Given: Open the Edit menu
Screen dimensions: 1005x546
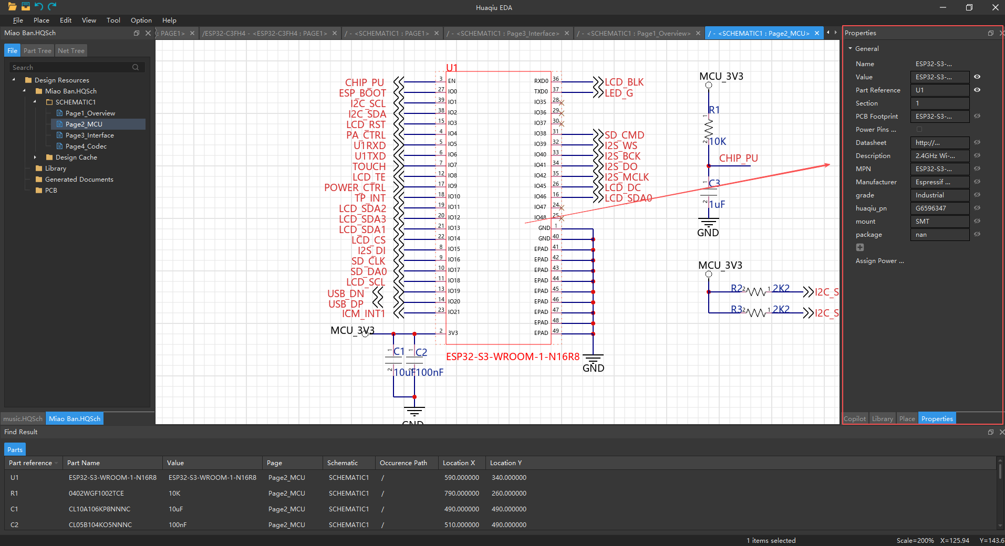Looking at the screenshot, I should pyautogui.click(x=66, y=20).
